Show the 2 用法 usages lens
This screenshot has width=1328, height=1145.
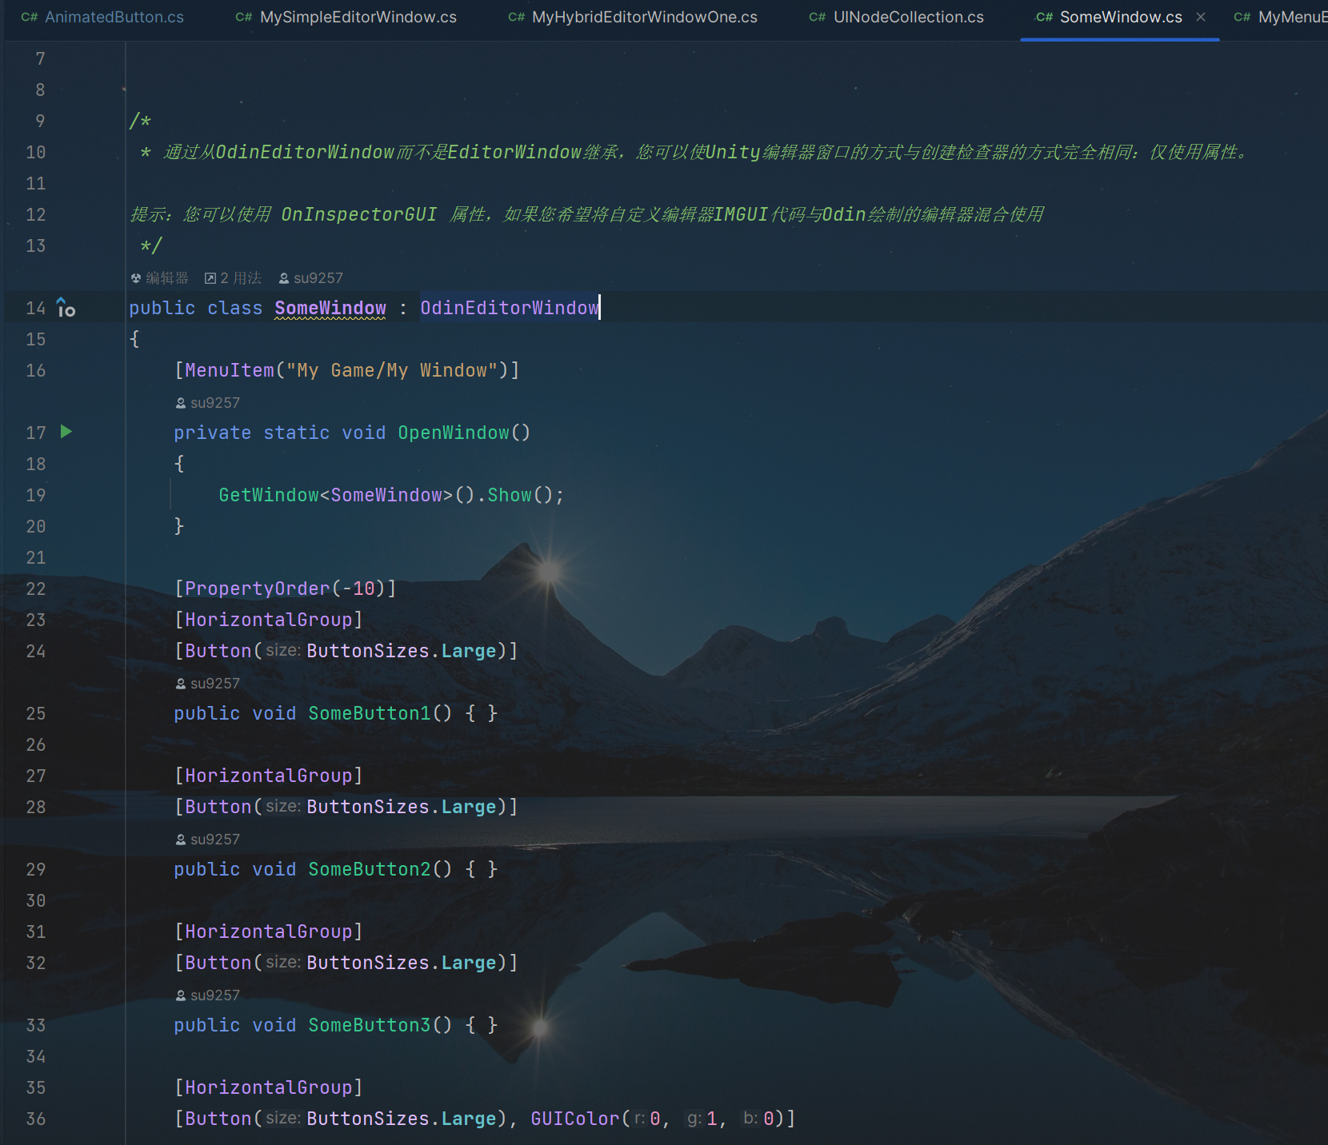233,277
